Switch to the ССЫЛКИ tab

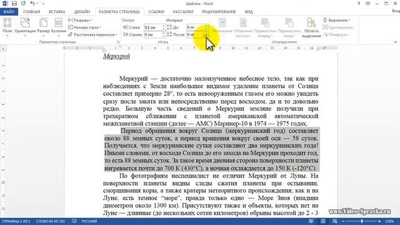coord(156,12)
